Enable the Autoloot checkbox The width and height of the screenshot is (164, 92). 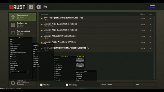click(x=11, y=50)
